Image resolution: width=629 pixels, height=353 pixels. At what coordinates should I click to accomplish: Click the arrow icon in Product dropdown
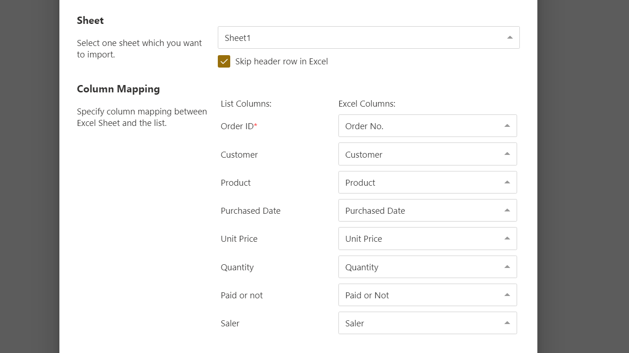click(507, 182)
